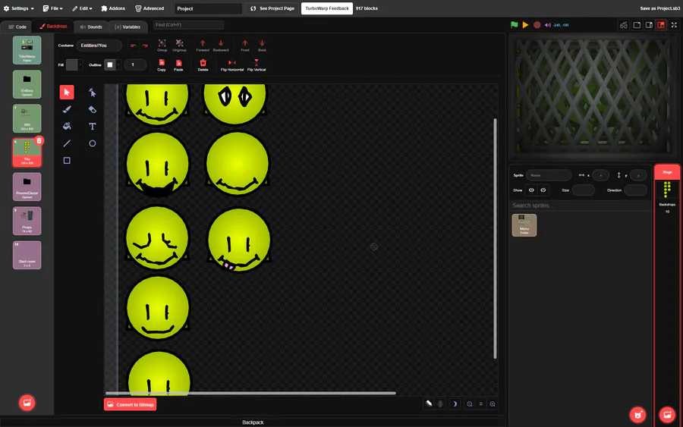Flip the costume vertically
The image size is (683, 427).
[257, 65]
